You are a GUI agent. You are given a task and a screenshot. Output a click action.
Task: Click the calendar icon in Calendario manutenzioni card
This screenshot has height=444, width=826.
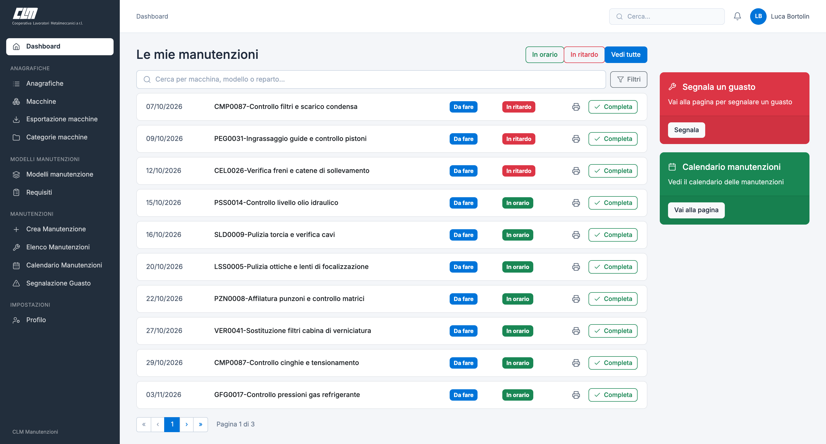tap(672, 167)
